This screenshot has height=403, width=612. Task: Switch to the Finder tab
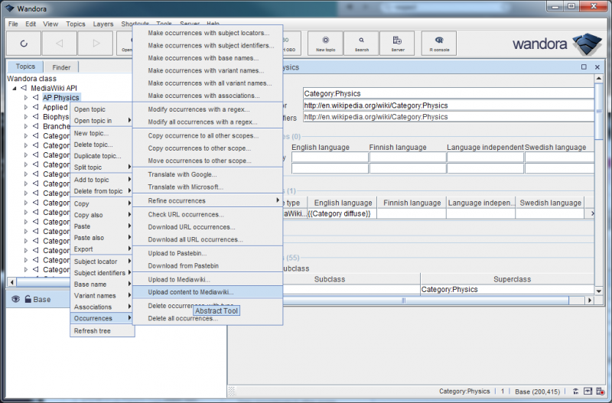[x=60, y=67]
